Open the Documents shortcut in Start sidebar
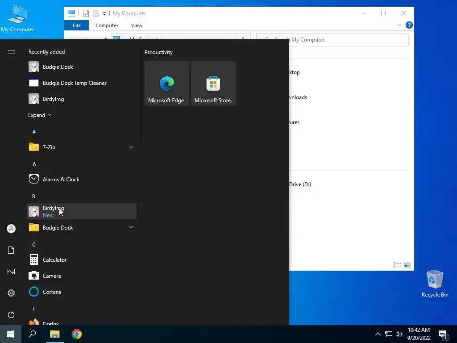Viewport: 457px width, 343px height. (x=11, y=250)
